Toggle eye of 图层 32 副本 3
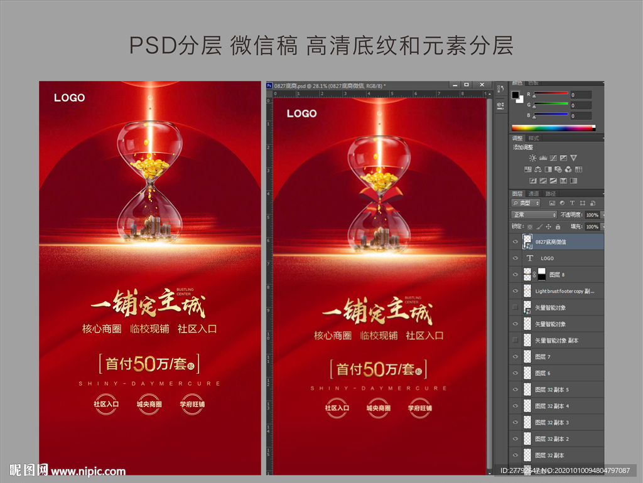Viewport: 643px width, 483px height. (516, 422)
